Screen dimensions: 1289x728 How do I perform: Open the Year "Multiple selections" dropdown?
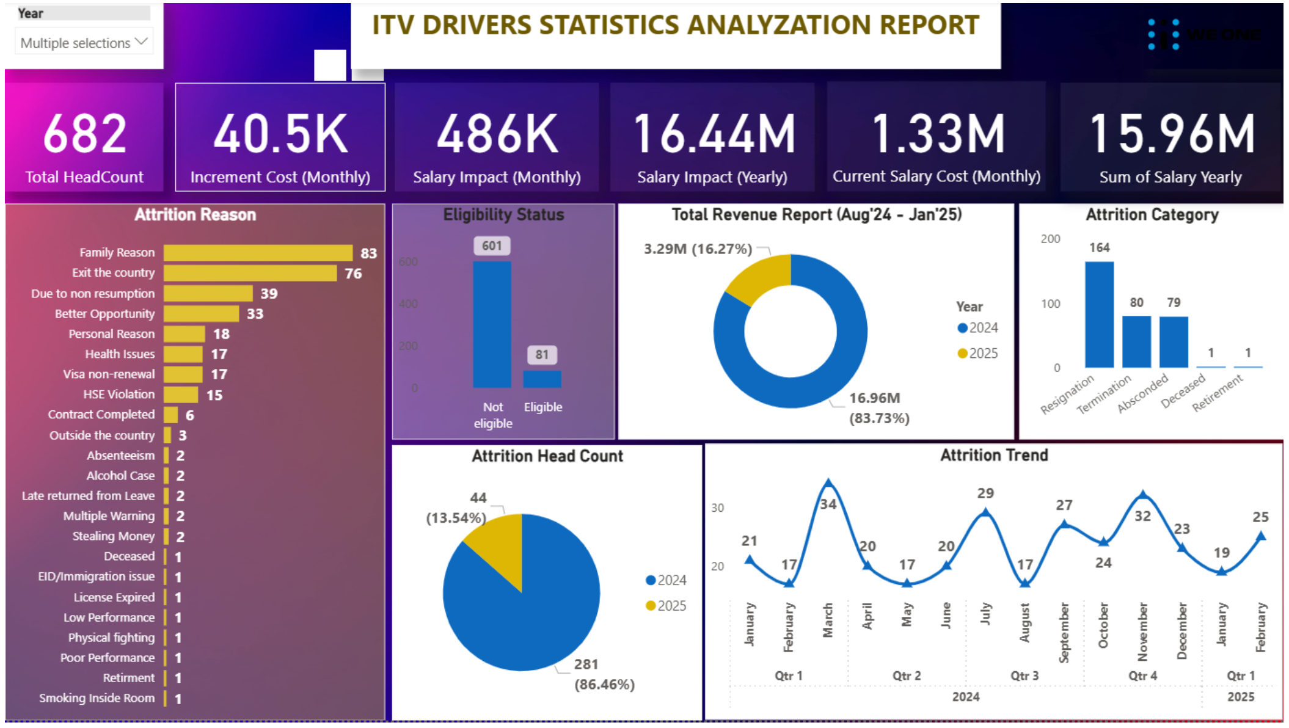click(x=84, y=42)
